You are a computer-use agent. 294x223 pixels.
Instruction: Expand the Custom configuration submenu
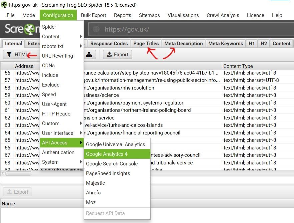click(51, 123)
